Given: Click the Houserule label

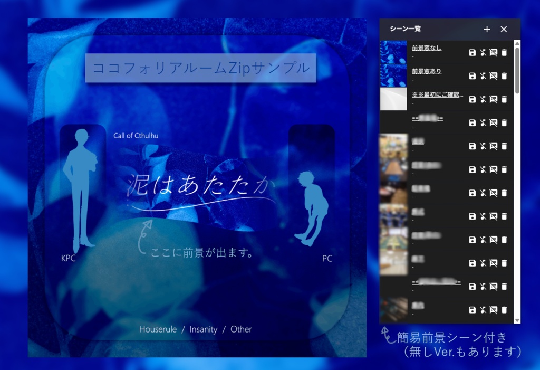Looking at the screenshot, I should coord(158,330).
